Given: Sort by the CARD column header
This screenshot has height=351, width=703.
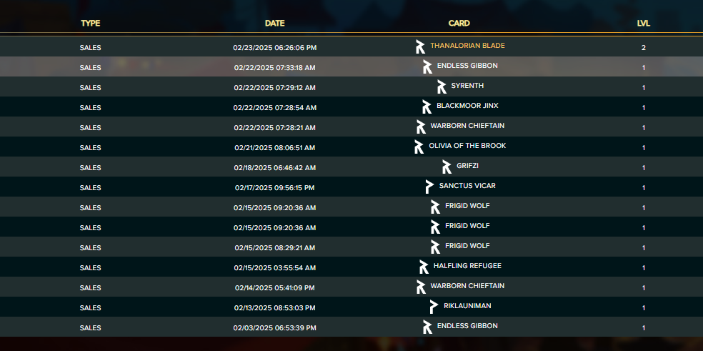Looking at the screenshot, I should pos(459,24).
